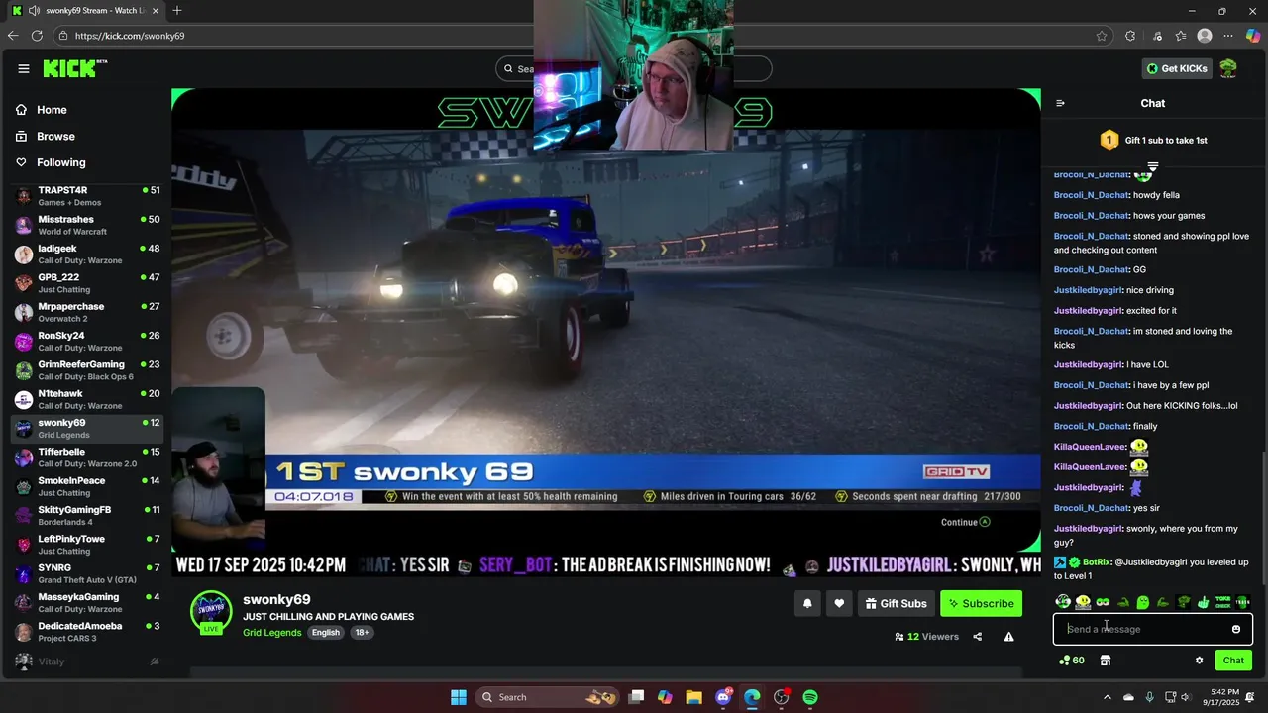Open Spotify from the taskbar
The width and height of the screenshot is (1268, 713).
pyautogui.click(x=810, y=697)
